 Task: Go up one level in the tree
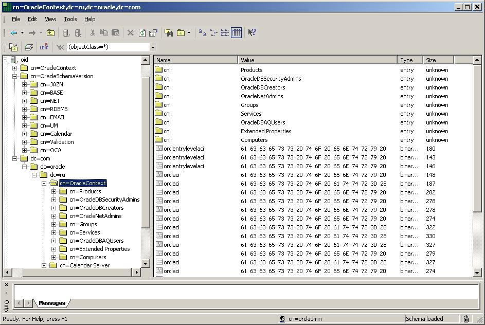[50, 32]
